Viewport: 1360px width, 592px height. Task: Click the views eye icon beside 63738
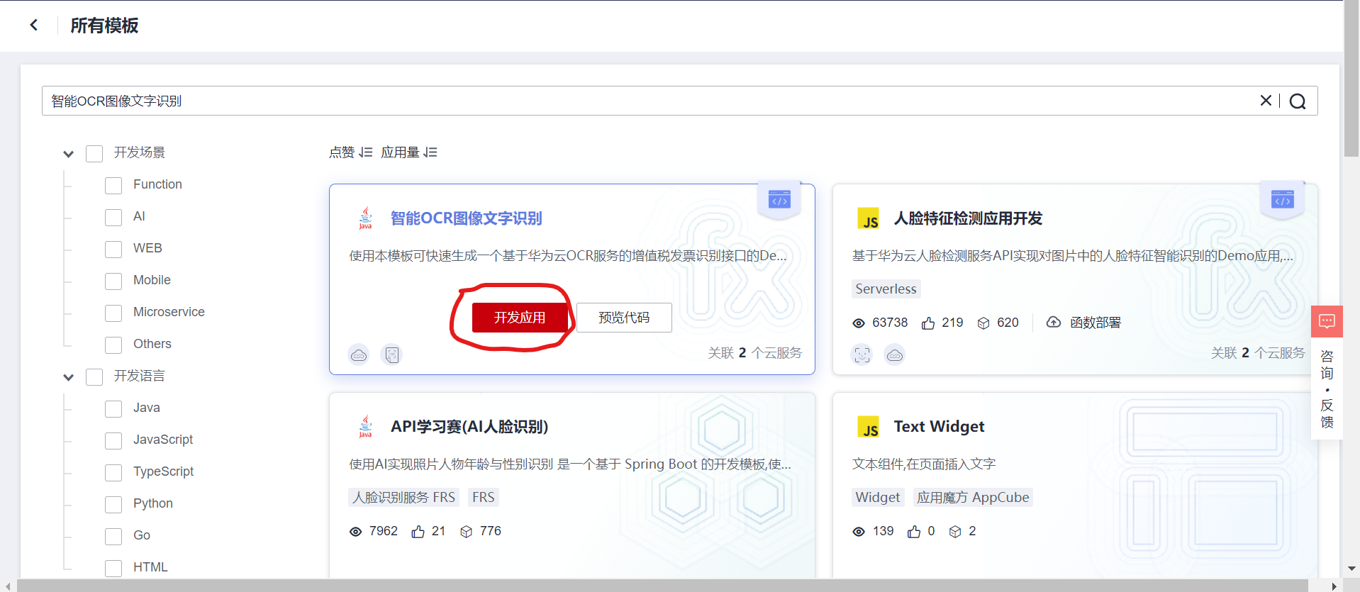[x=859, y=323]
